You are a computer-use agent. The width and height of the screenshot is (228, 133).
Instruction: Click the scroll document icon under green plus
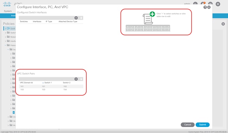point(148,19)
